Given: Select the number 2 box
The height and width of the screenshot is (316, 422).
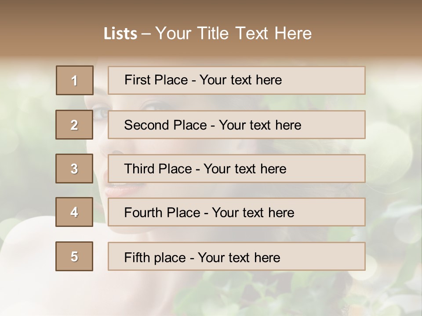Looking at the screenshot, I should click(74, 125).
